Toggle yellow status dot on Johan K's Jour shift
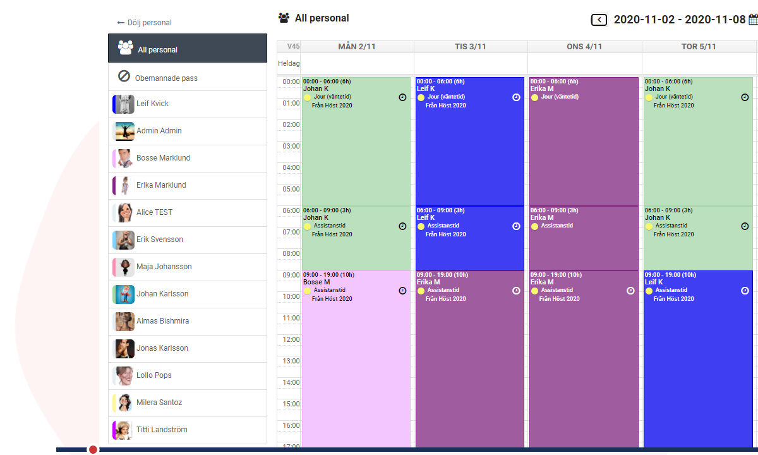758x455 pixels. 307,97
